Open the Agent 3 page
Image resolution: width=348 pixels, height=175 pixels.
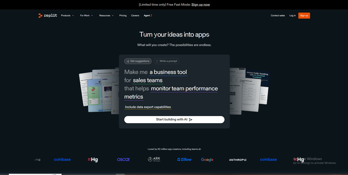pos(148,15)
